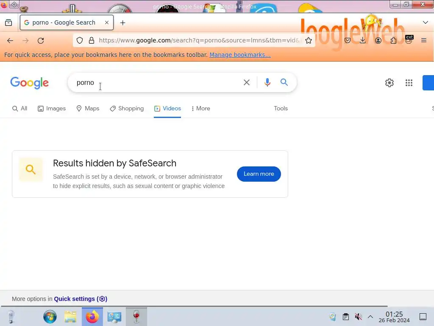Unmute audio from volume tray icon
Viewport: 434px width, 326px height.
point(358,317)
